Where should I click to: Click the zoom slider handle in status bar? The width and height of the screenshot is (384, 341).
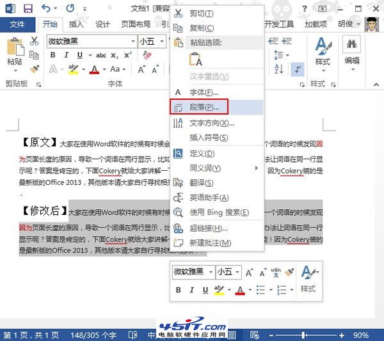(303, 335)
